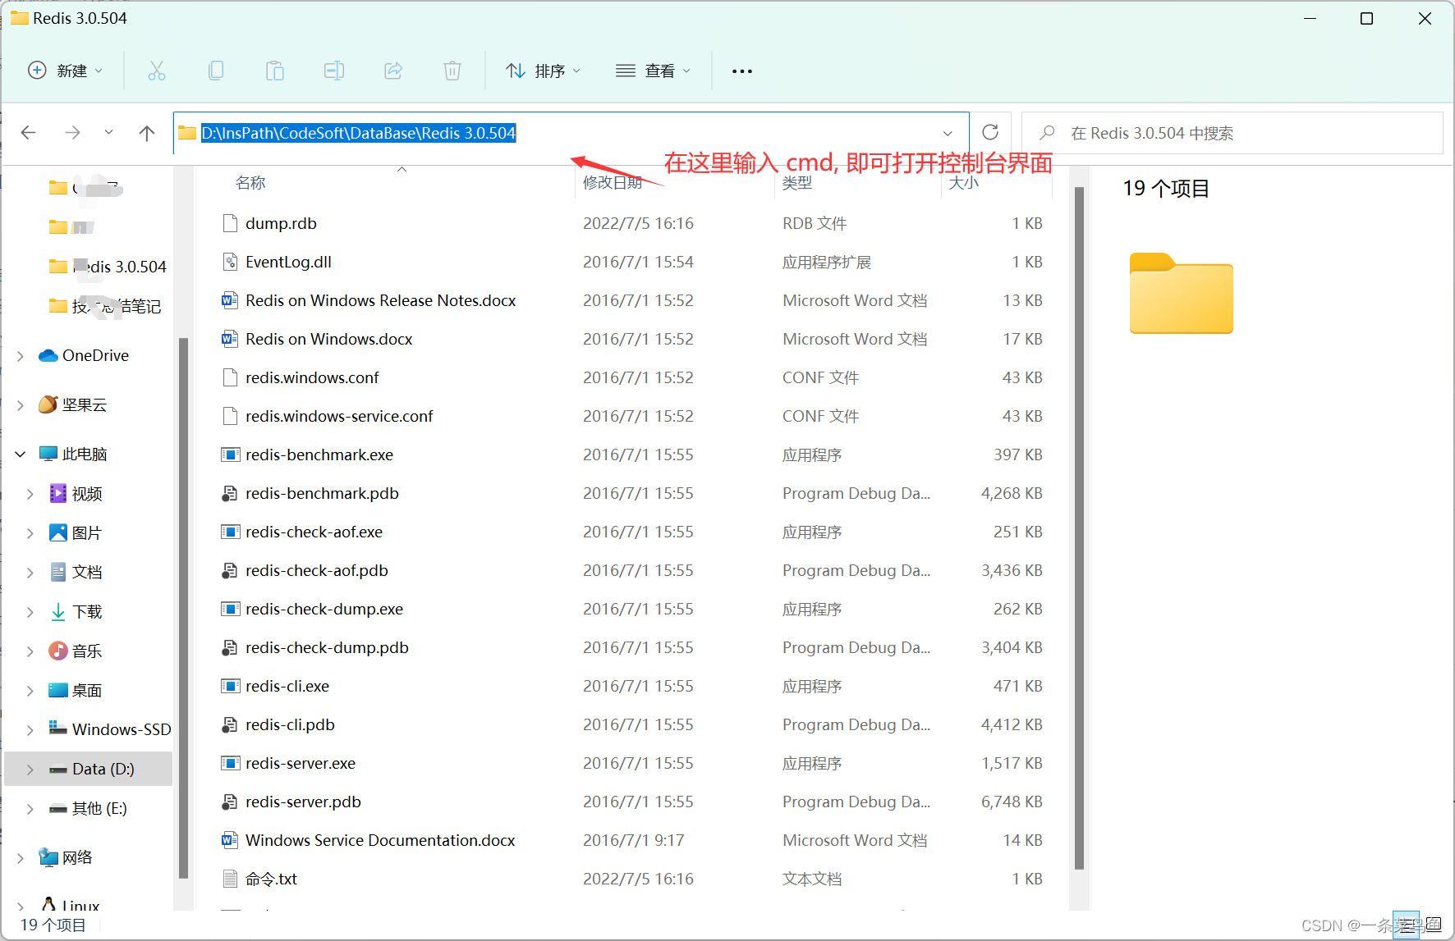
Task: Go up one folder level arrow
Action: coord(147,132)
